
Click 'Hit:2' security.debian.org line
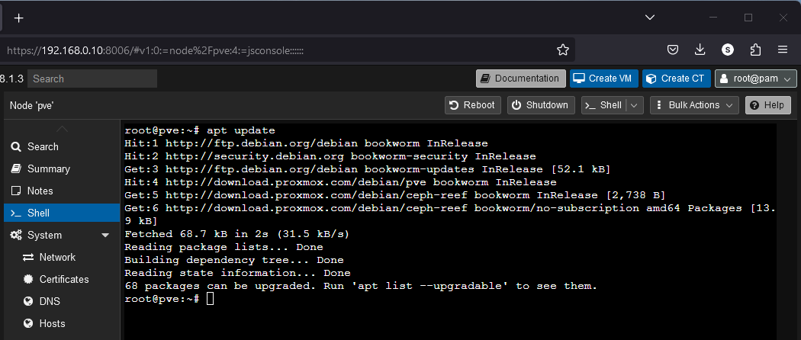pos(330,156)
